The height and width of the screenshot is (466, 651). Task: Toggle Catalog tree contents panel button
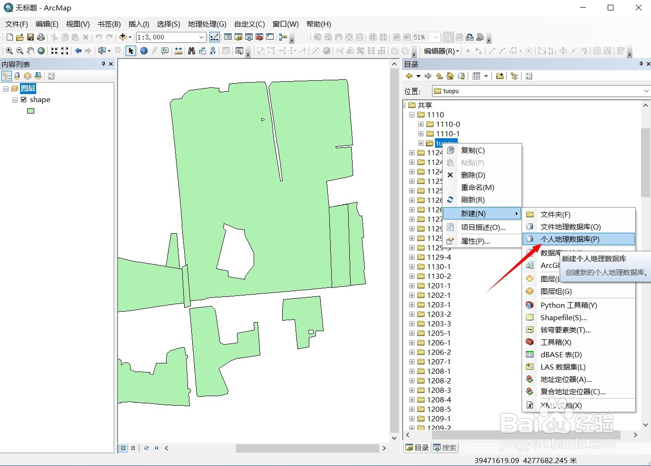click(514, 76)
